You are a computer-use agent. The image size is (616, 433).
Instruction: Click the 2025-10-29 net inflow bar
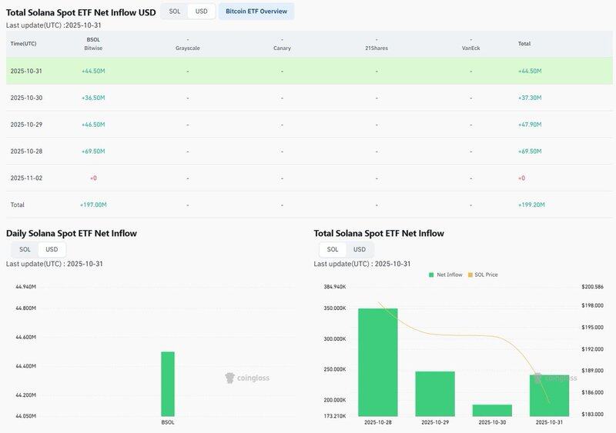(435, 394)
